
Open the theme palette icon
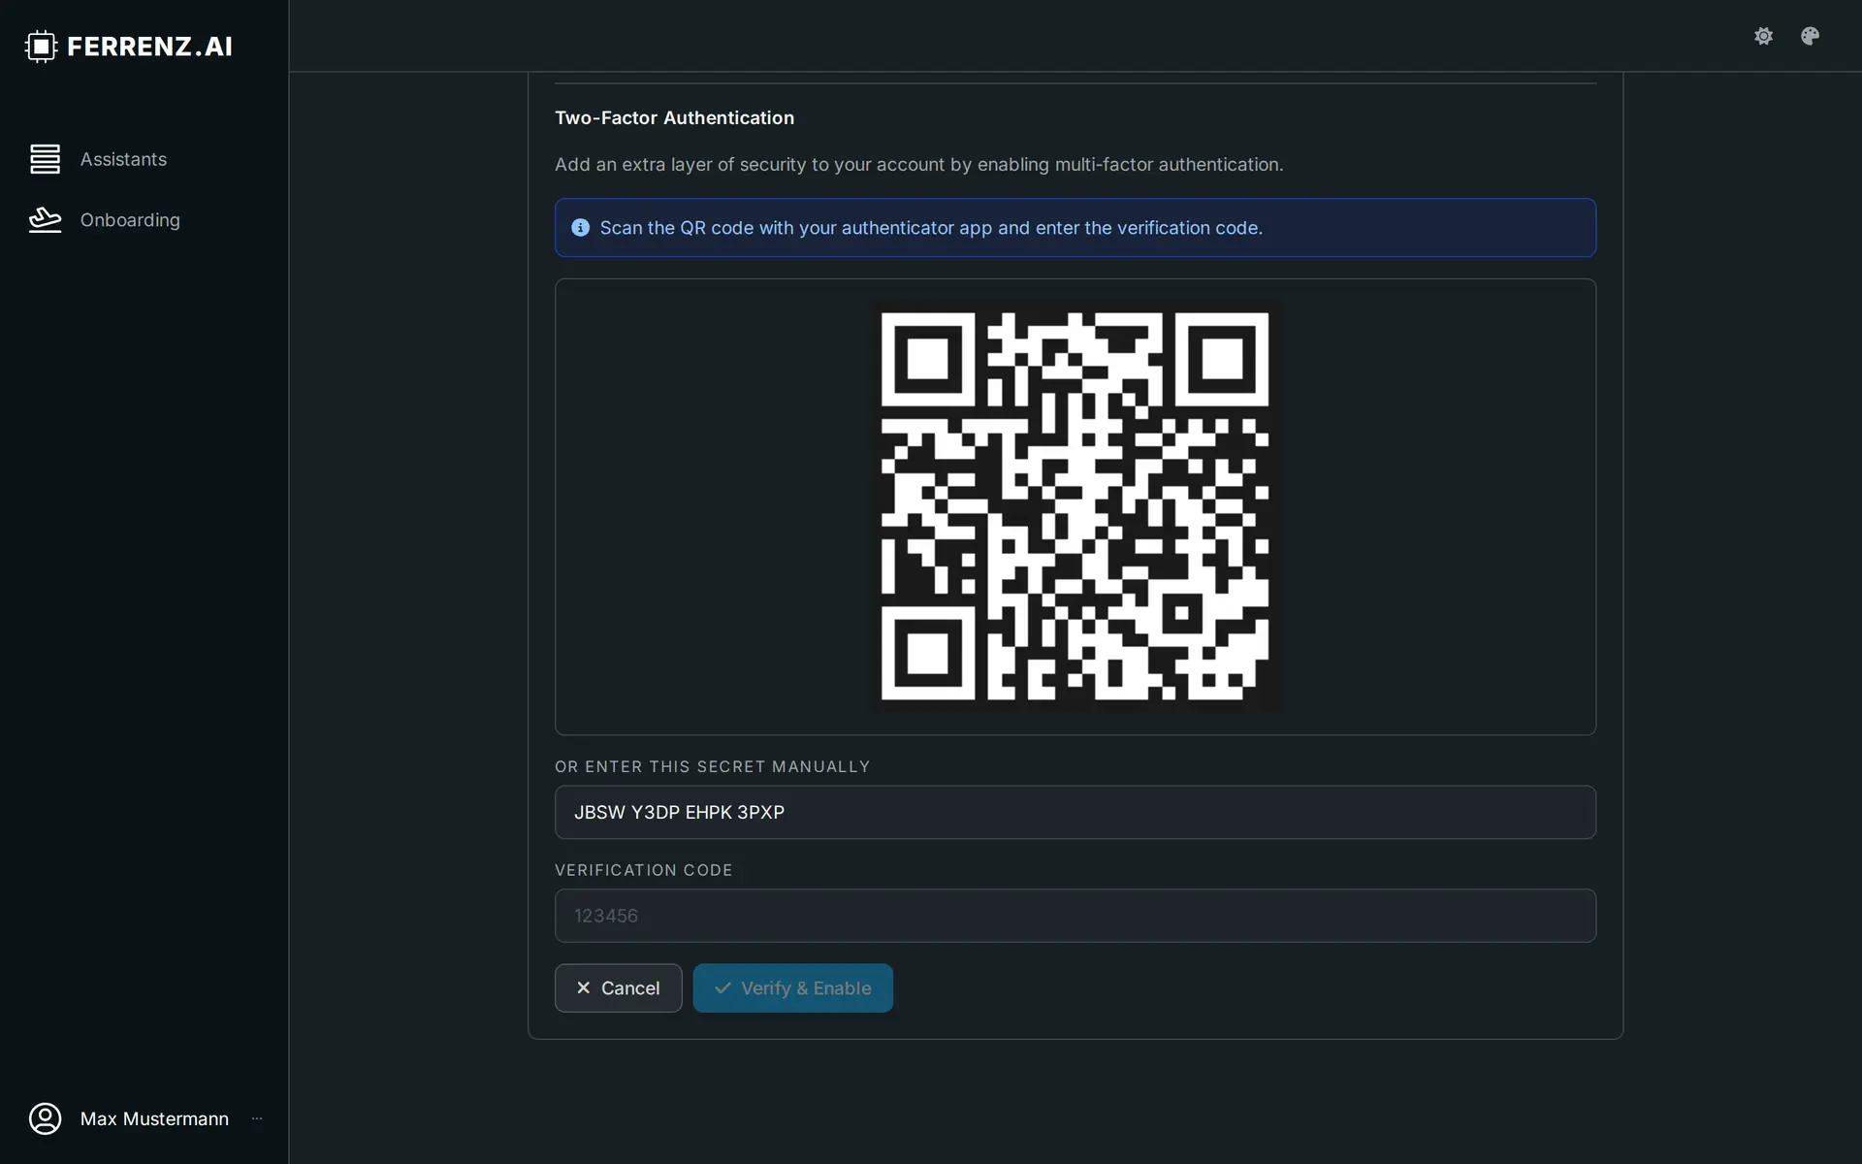(1810, 36)
